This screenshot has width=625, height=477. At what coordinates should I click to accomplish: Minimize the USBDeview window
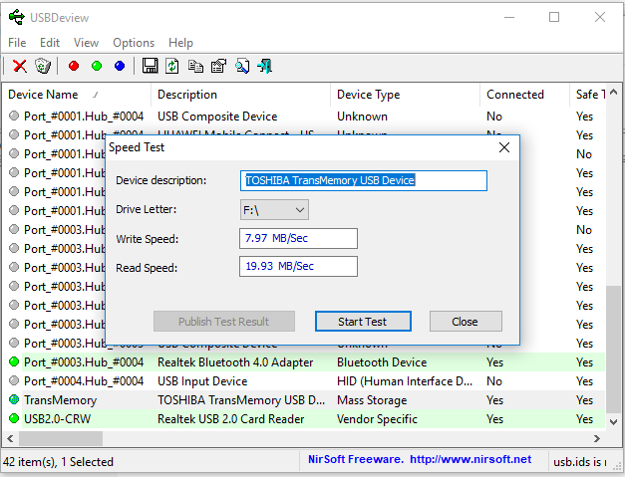[x=509, y=17]
